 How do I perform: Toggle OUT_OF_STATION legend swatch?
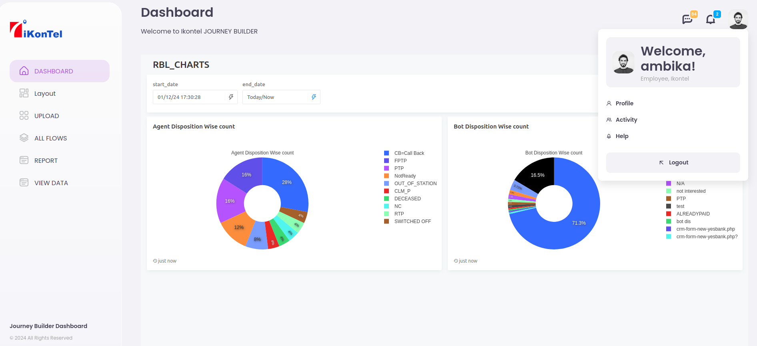coord(387,184)
